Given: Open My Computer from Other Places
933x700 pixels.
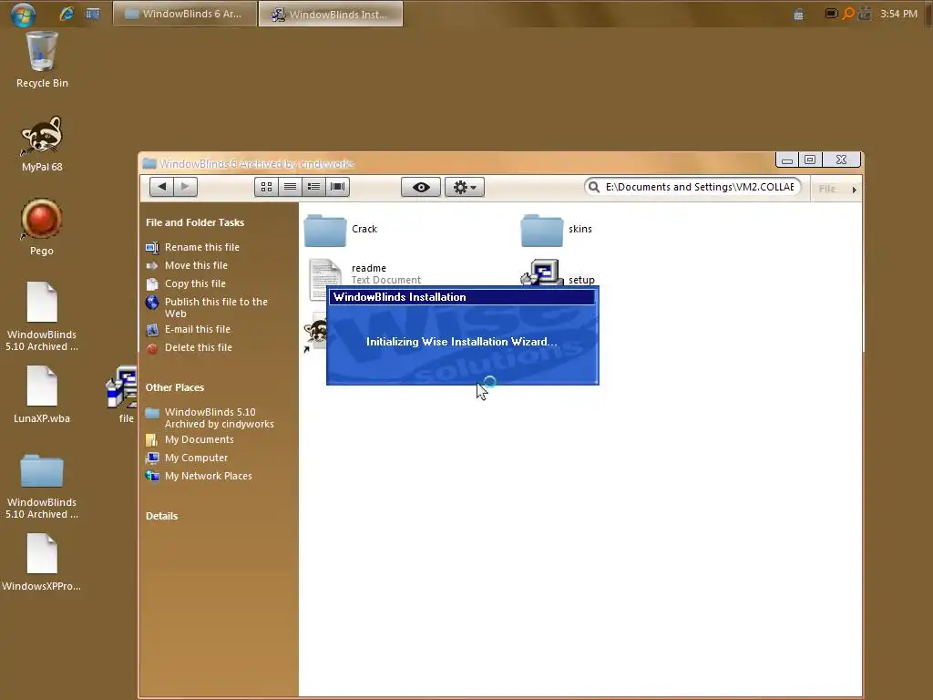Looking at the screenshot, I should (x=197, y=458).
